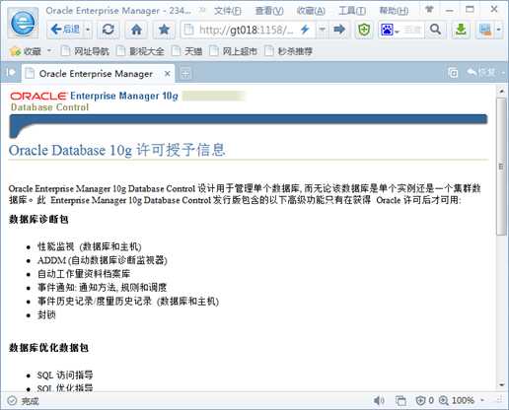
Task: Click the screenshot tool icon
Action: coord(485,30)
